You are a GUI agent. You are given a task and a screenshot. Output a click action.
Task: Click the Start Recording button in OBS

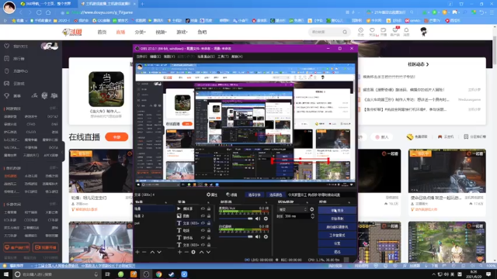click(337, 219)
